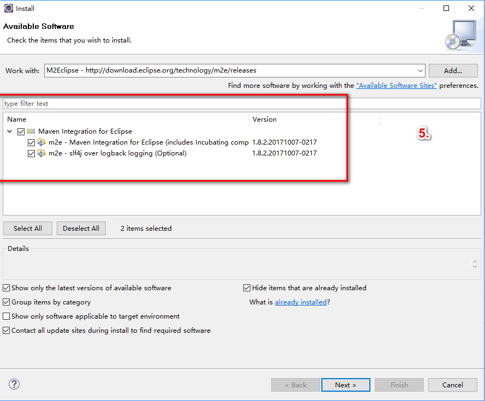485x401 pixels.
Task: Click the Version column header
Action: (315, 119)
